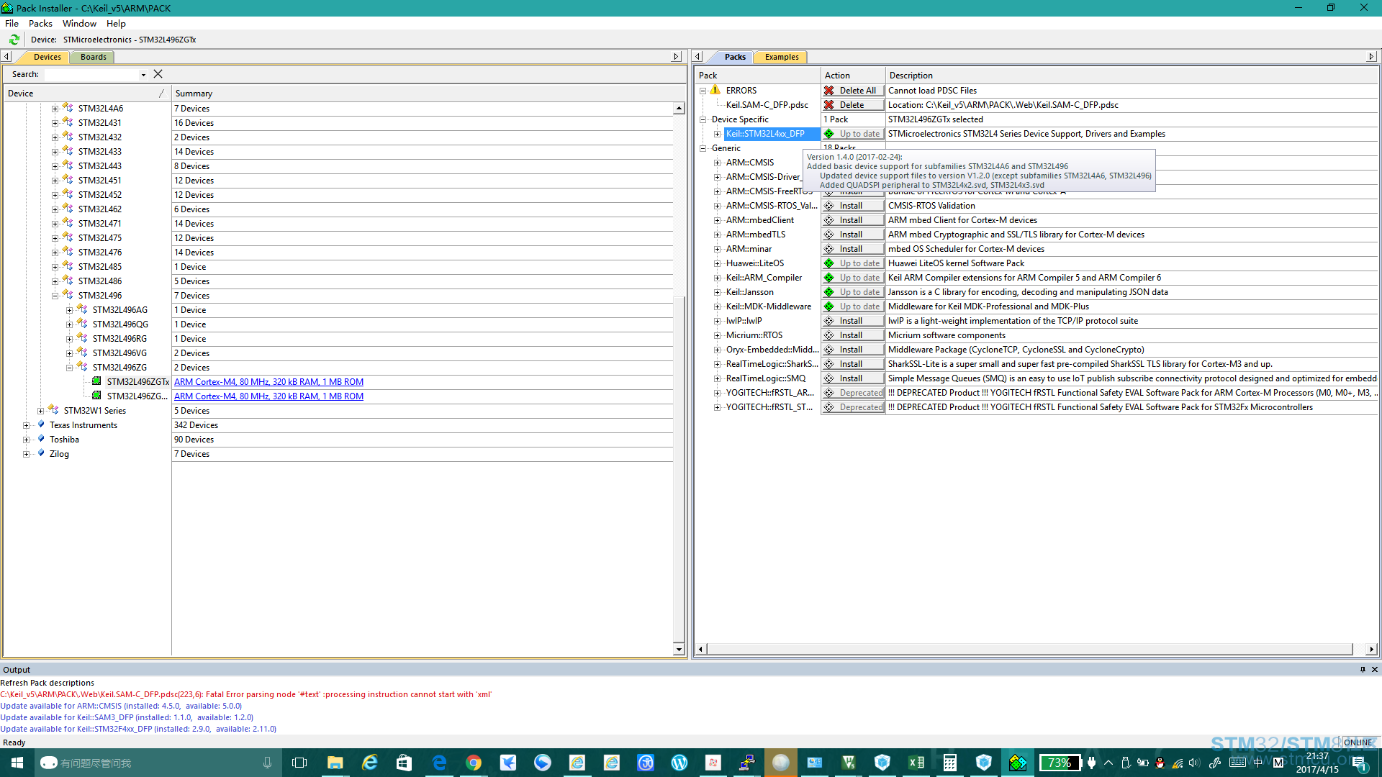This screenshot has width=1382, height=777.
Task: Install the Micrium::RTOS pack
Action: (x=853, y=335)
